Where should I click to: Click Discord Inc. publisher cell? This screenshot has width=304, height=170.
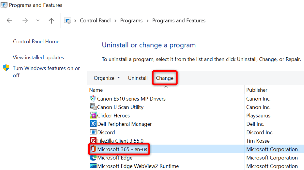point(260,132)
